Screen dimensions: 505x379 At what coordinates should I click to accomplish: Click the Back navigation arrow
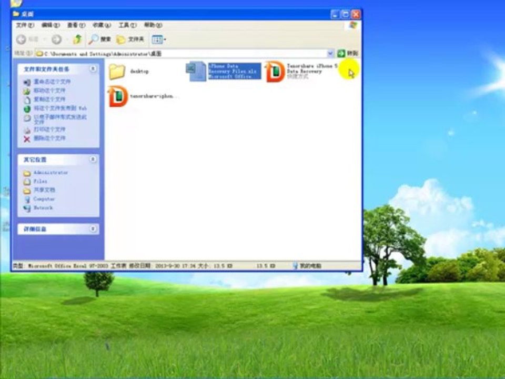21,39
